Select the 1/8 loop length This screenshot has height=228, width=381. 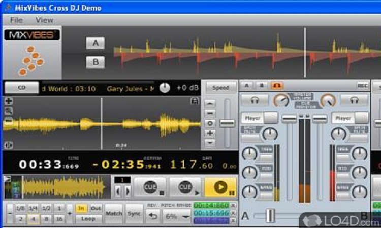(20, 208)
